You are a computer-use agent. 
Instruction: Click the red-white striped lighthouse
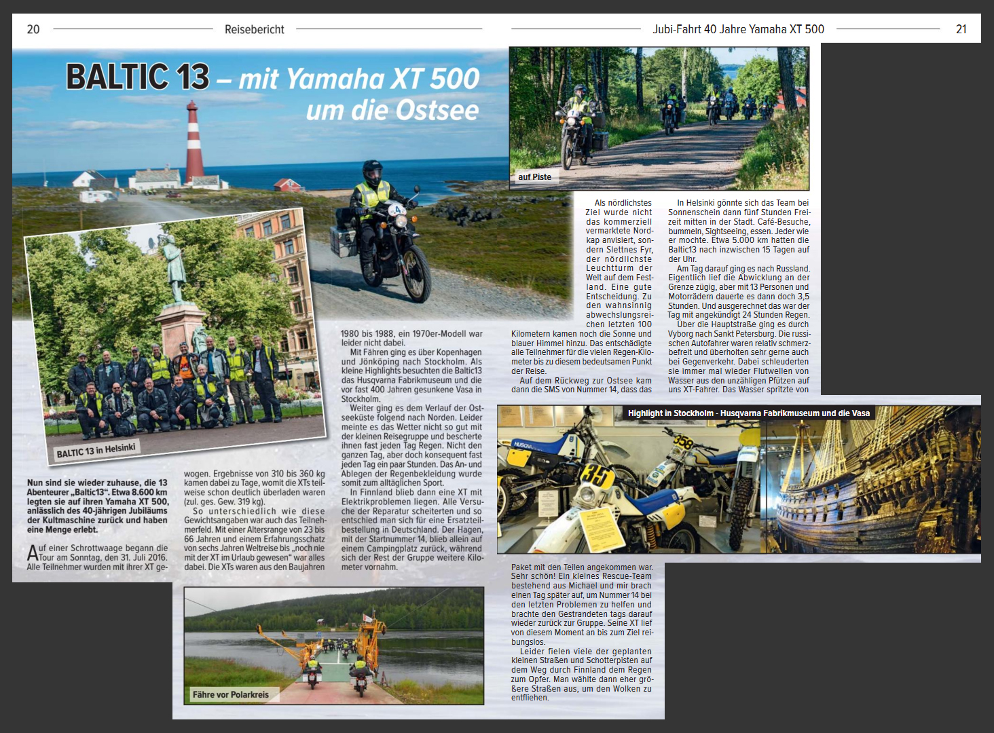point(194,141)
